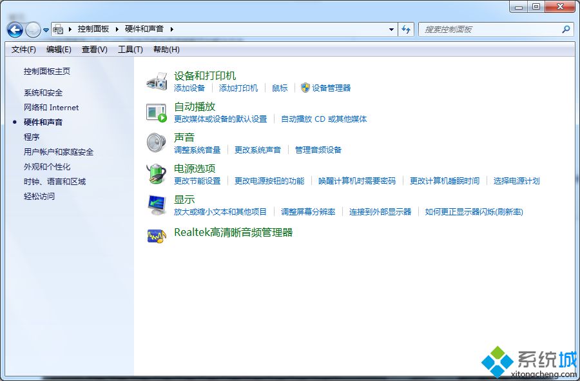580x381 pixels.
Task: Open the 自动播放 heading link
Action: tap(195, 106)
